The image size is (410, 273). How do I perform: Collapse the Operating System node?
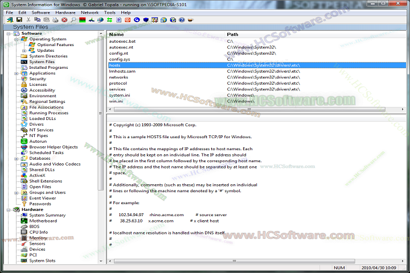(16, 39)
